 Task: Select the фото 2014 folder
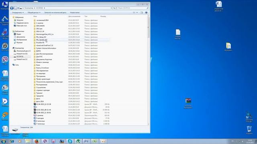tap(40, 102)
